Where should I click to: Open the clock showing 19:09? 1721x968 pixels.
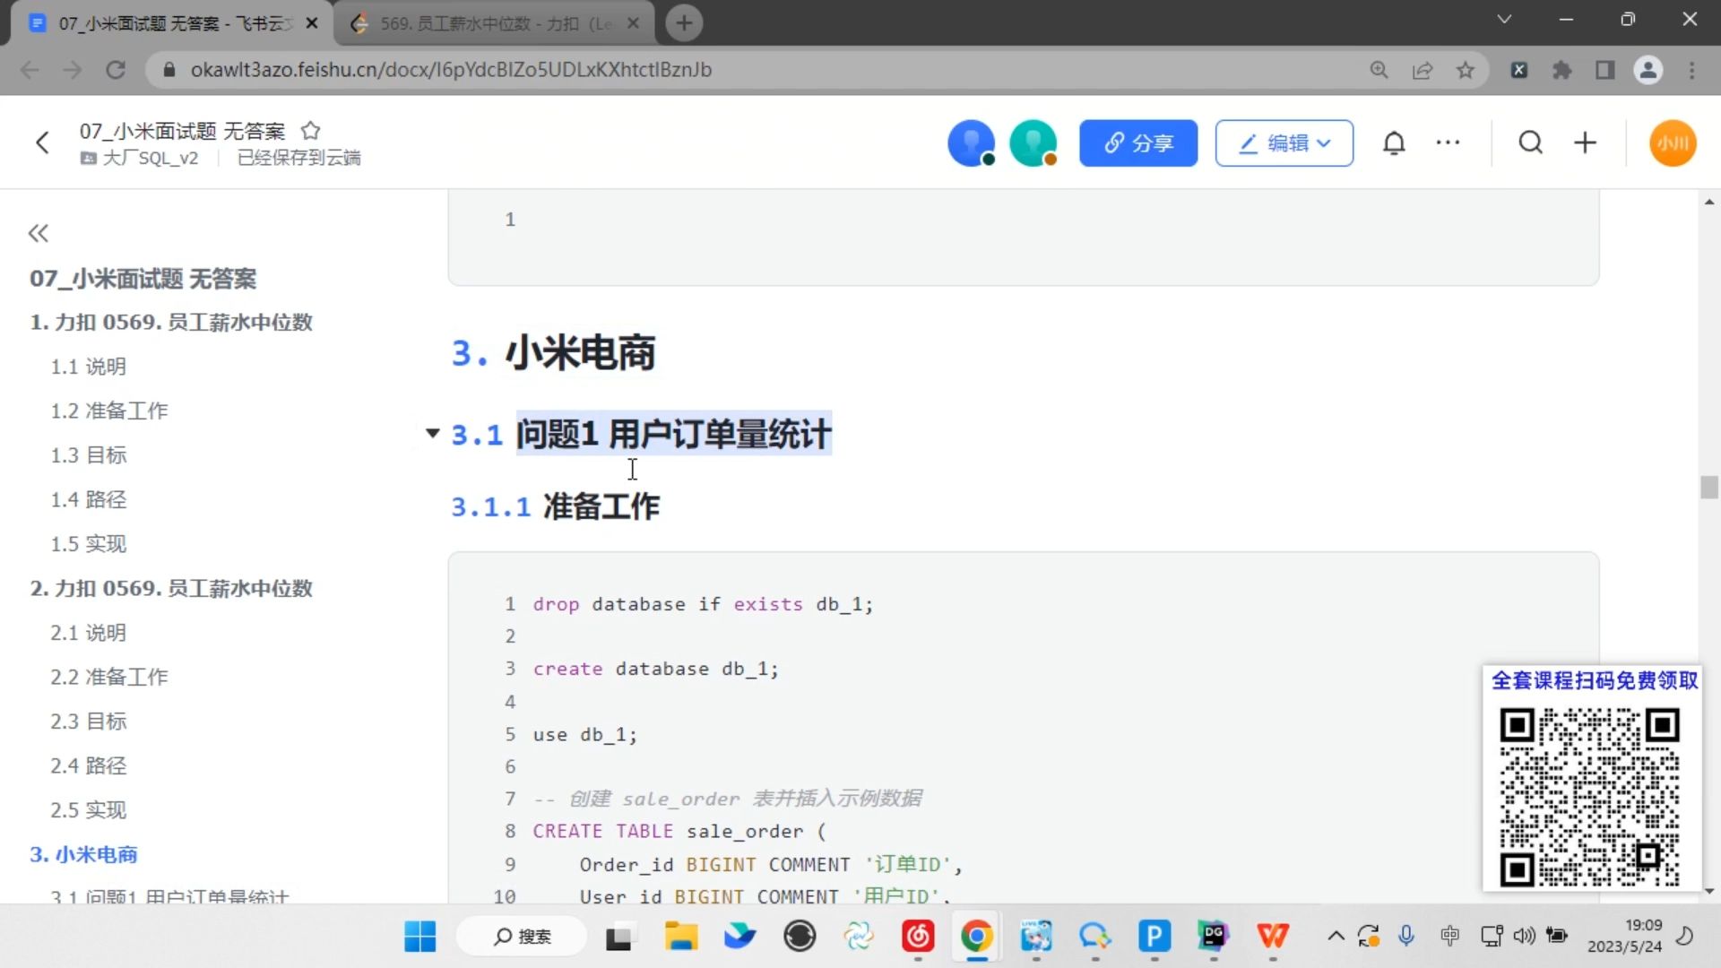pos(1624,936)
